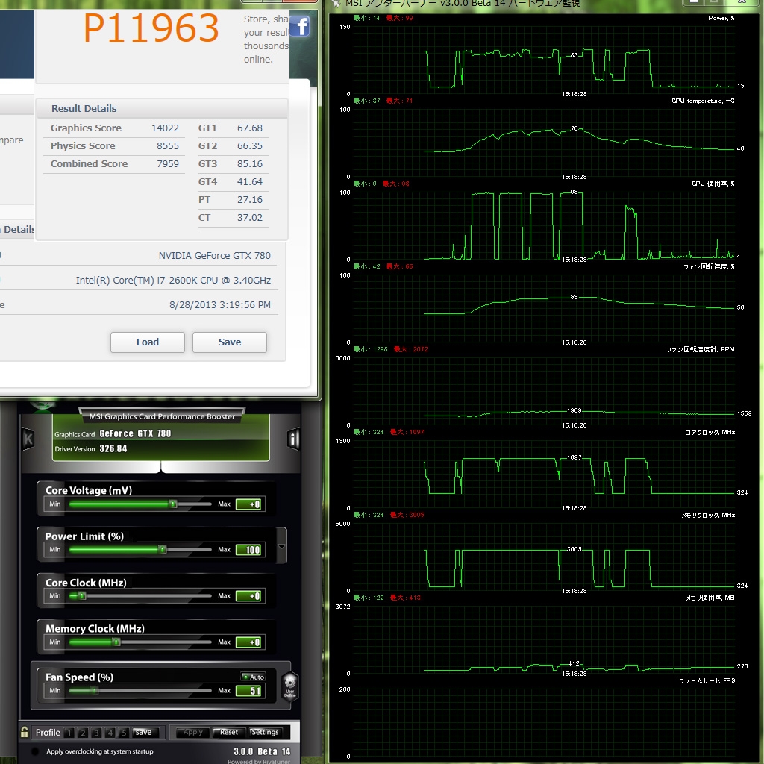Image resolution: width=764 pixels, height=764 pixels.
Task: Select profile slot 2
Action: pos(83,733)
